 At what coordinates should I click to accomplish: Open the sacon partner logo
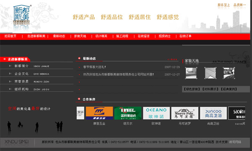(x=236, y=113)
